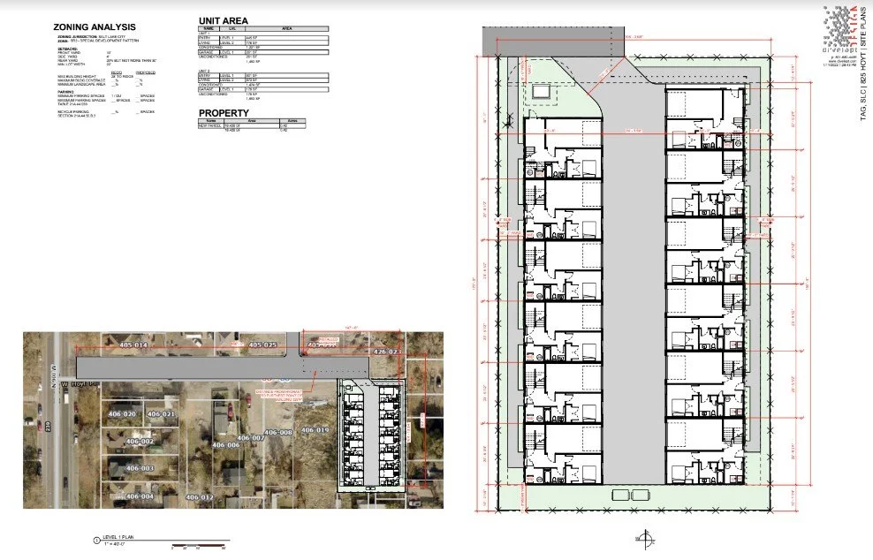Click parcel label 406-021
This screenshot has width=873, height=560.
(x=161, y=414)
